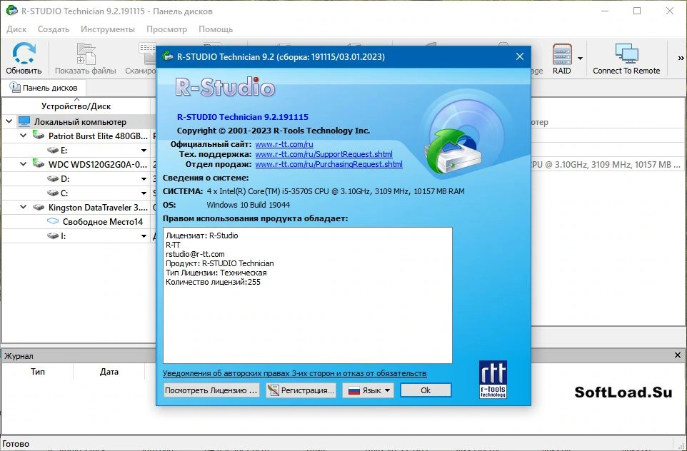
Task: Show more toolbar items via the chevron
Action: pos(681,58)
